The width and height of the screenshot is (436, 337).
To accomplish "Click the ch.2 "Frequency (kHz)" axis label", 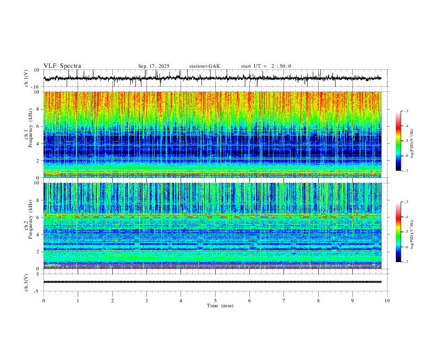I will point(30,219).
